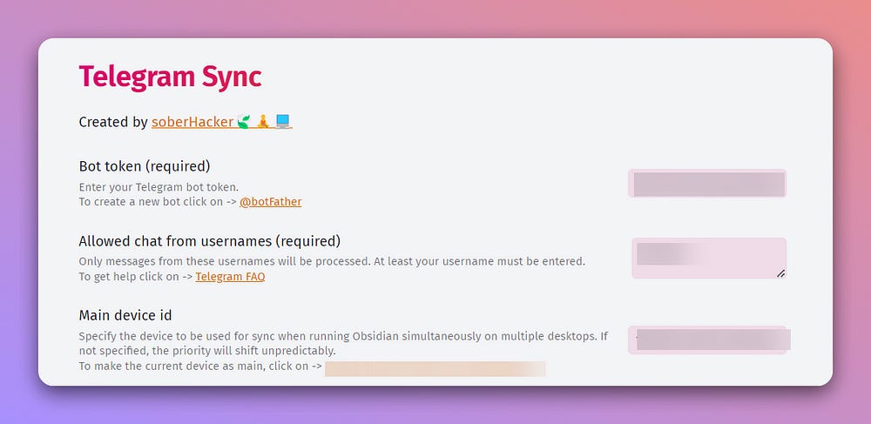The width and height of the screenshot is (871, 424).
Task: Click the "Only messages from these usernames" description
Action: [332, 261]
